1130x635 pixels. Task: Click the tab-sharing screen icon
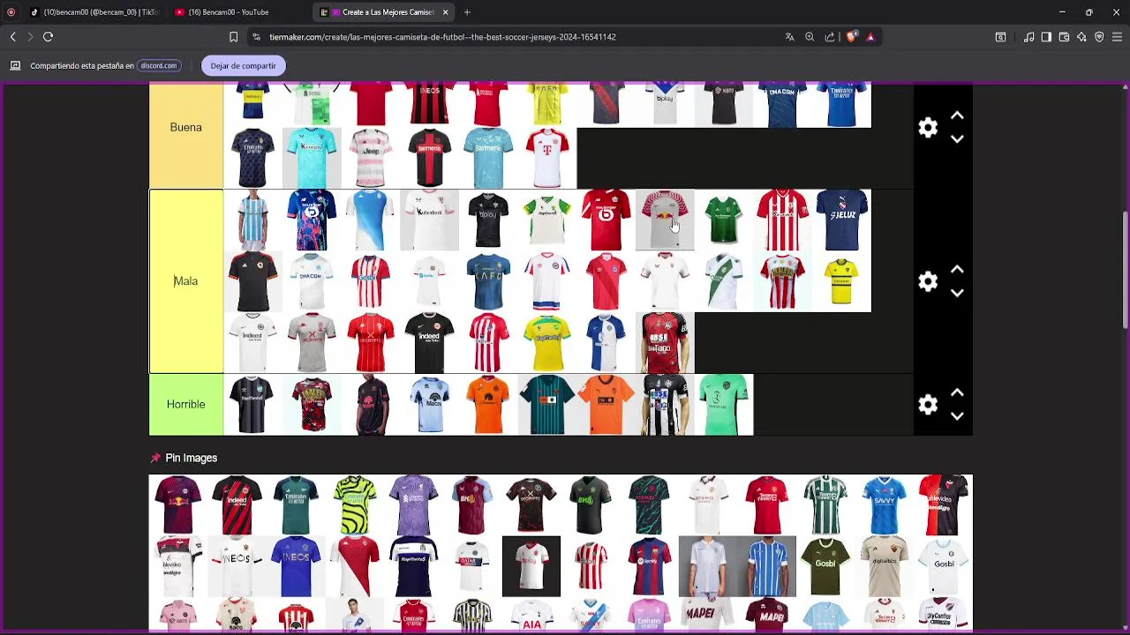tap(15, 65)
